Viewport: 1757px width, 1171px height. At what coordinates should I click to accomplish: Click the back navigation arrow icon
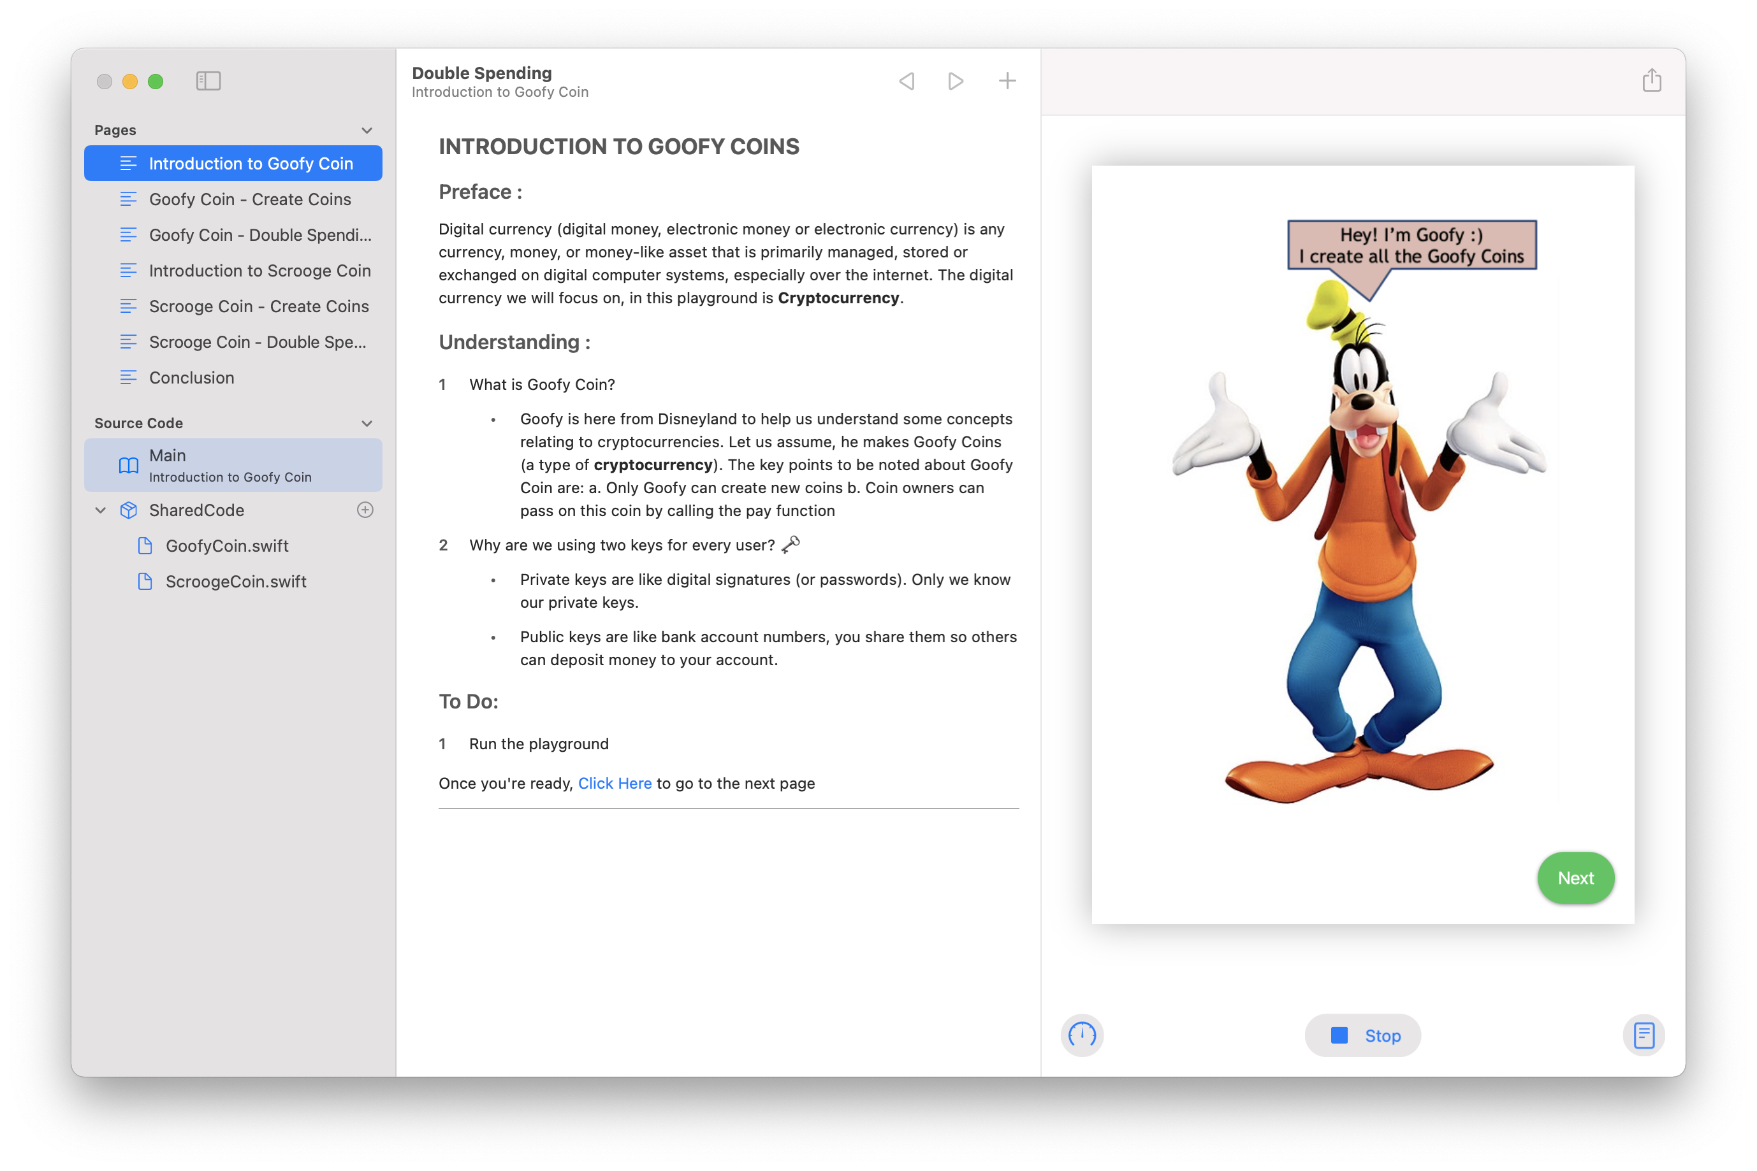[907, 81]
